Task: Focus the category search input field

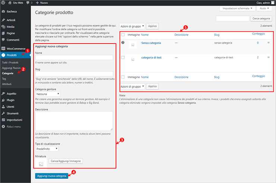Action: click(x=233, y=19)
